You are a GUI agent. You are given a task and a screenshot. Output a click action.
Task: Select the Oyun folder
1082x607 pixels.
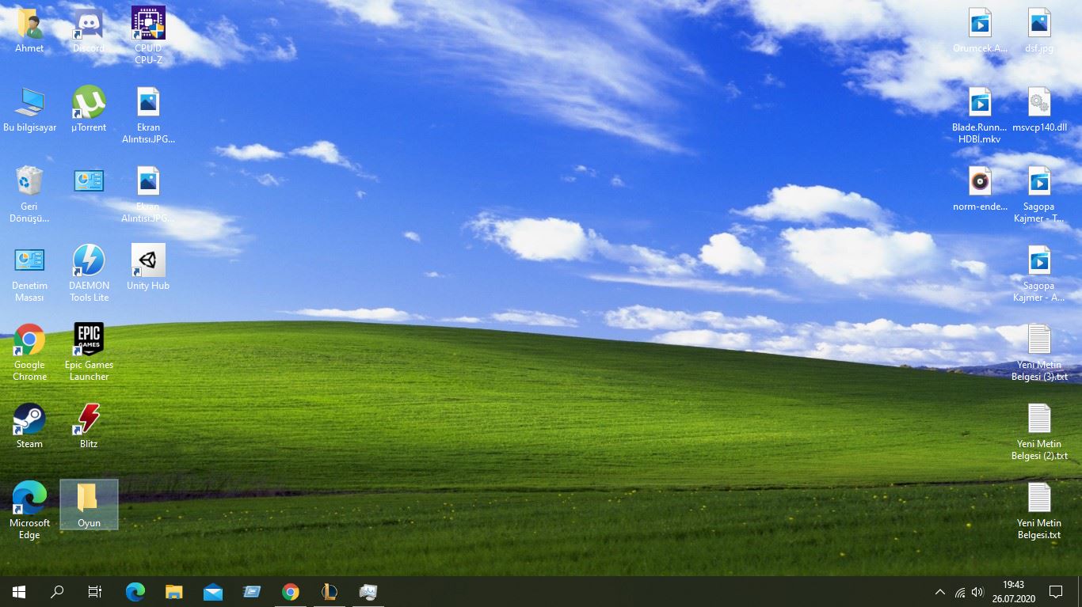coord(89,505)
